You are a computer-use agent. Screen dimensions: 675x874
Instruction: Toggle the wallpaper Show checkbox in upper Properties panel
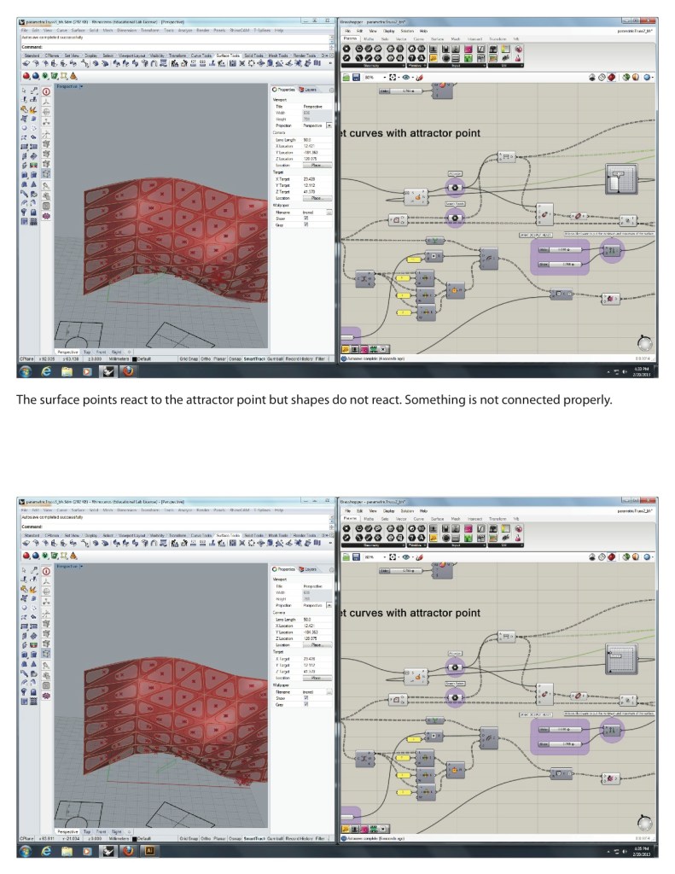pos(305,217)
